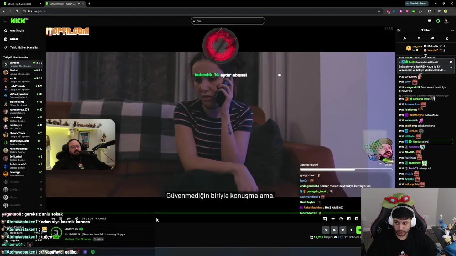Image resolution: width=456 pixels, height=256 pixels.
Task: Open the Kick shop icon in header
Action: pos(430,21)
